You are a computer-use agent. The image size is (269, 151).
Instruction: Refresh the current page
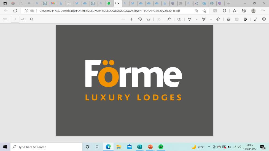(15, 11)
